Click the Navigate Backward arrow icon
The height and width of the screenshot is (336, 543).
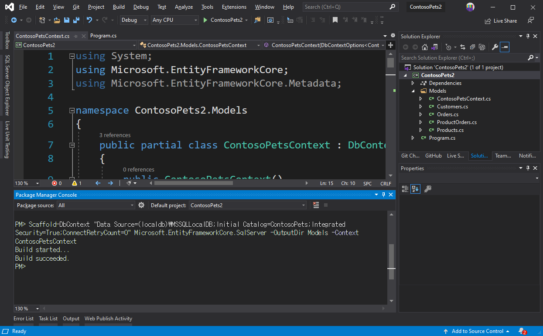[x=14, y=20]
